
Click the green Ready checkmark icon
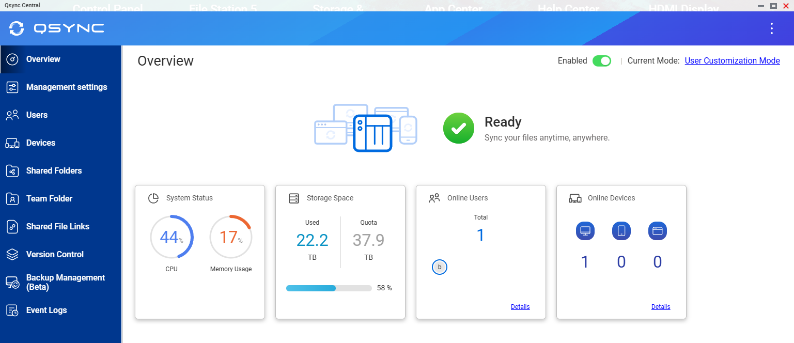459,128
